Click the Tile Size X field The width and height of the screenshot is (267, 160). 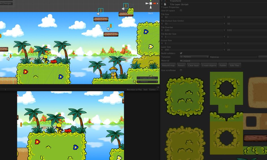(193, 17)
